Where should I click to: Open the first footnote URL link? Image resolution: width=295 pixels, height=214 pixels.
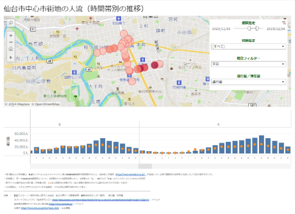(x=130, y=174)
